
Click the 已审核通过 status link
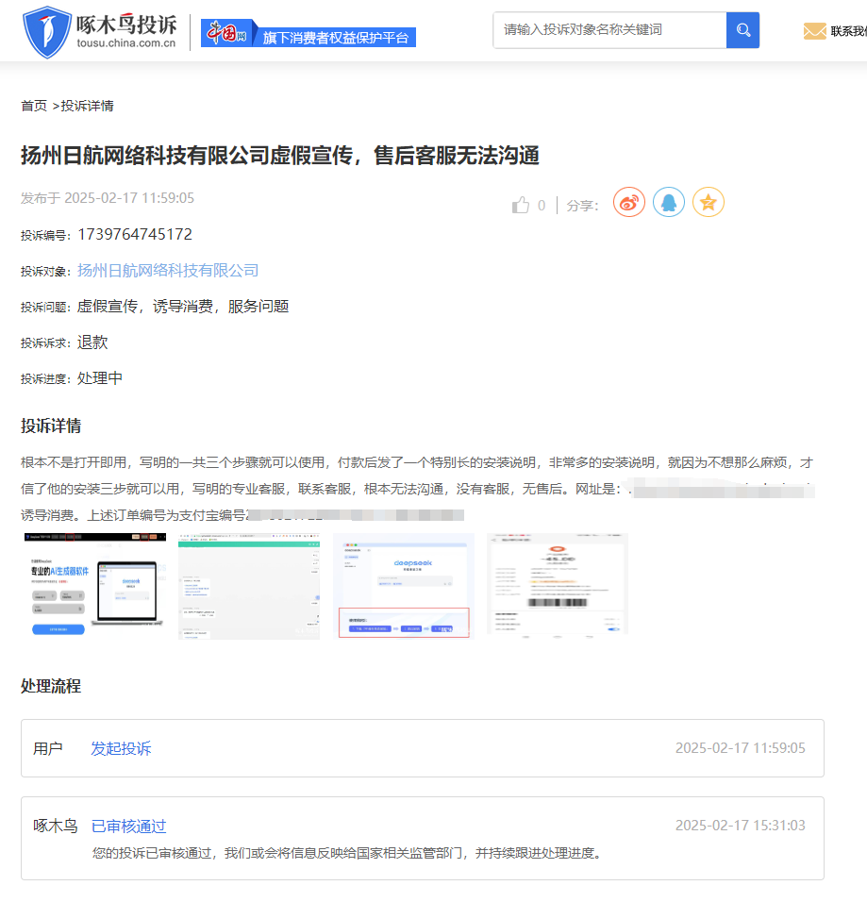click(129, 827)
